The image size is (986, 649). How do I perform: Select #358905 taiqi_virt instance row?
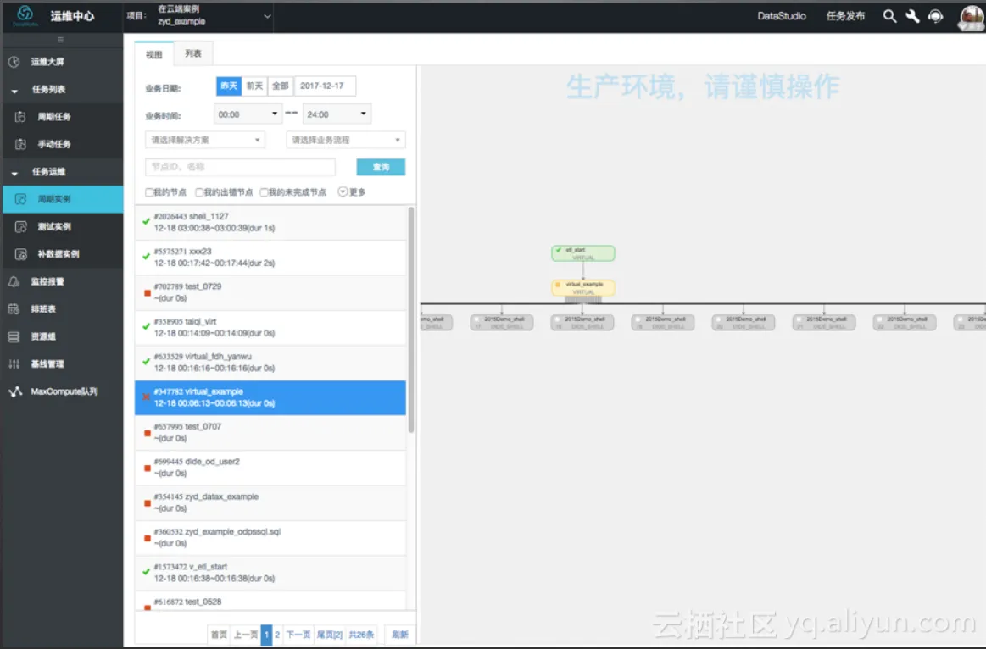(270, 327)
